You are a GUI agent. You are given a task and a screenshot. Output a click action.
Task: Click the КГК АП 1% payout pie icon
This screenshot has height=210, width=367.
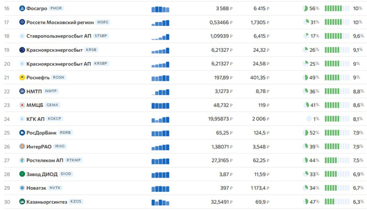click(309, 119)
